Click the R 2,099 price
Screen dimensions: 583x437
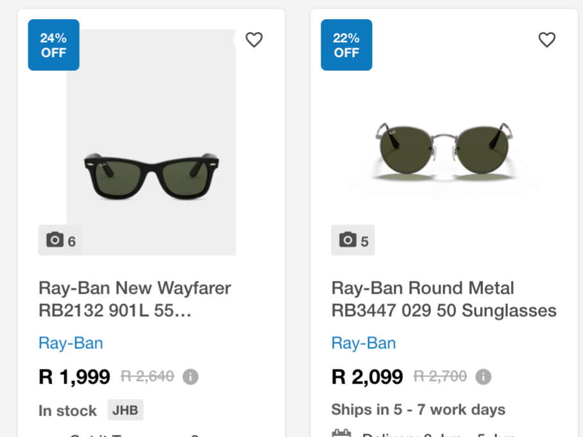[x=367, y=377]
